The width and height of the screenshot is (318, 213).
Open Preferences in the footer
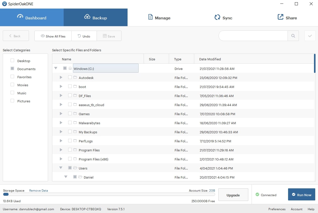tap(277, 209)
